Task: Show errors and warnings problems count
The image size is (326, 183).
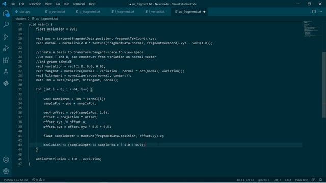Action: point(38,180)
